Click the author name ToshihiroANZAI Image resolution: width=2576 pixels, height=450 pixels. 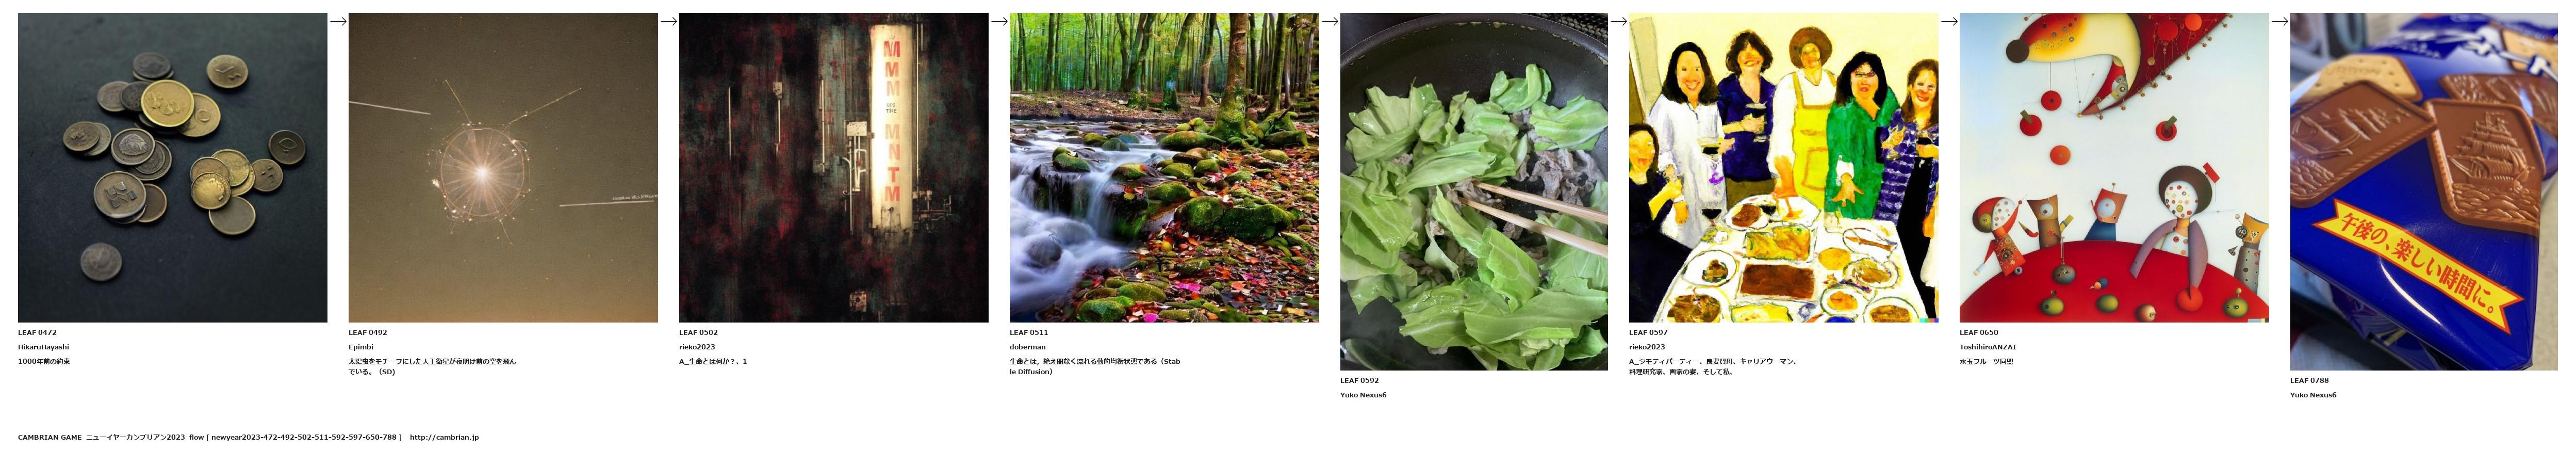pyautogui.click(x=1988, y=347)
